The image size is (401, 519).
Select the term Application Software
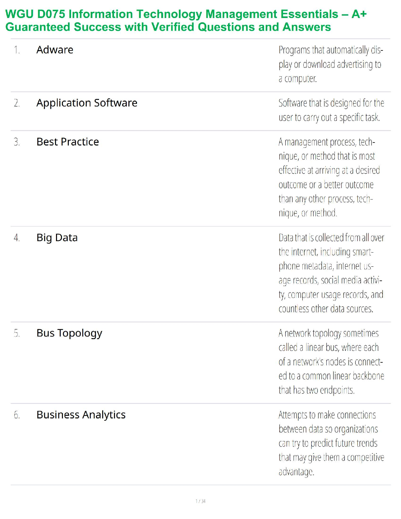pos(87,103)
